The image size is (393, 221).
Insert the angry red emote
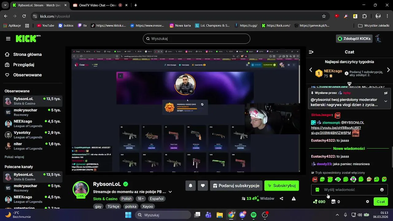coord(315,179)
